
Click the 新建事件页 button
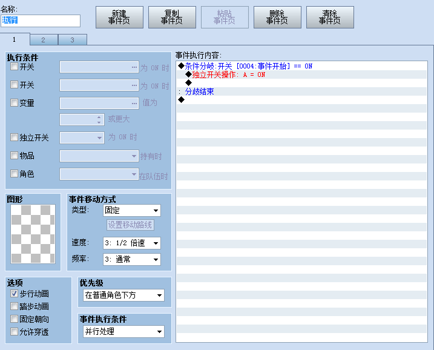[x=119, y=17]
